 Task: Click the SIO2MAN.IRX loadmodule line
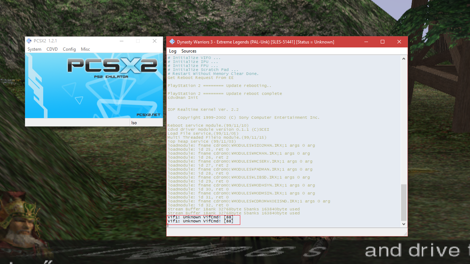[241, 146]
